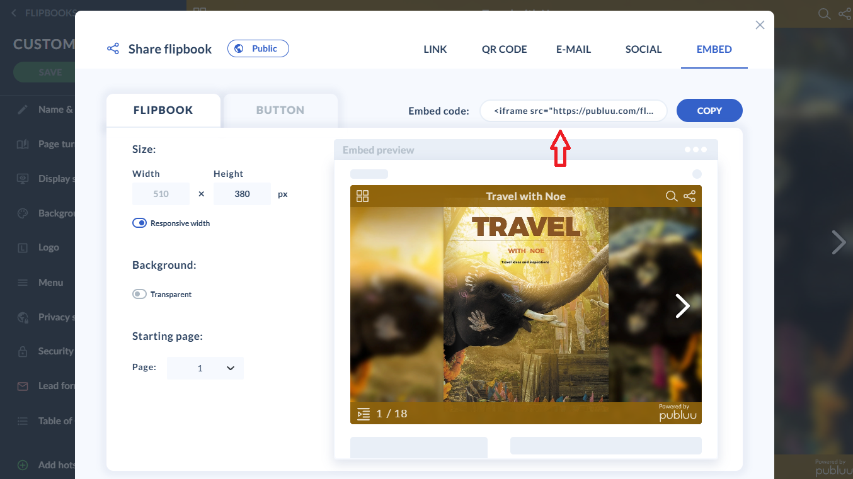Screen dimensions: 853x479
Task: Close the Share flipbook dialog
Action: pyautogui.click(x=760, y=25)
